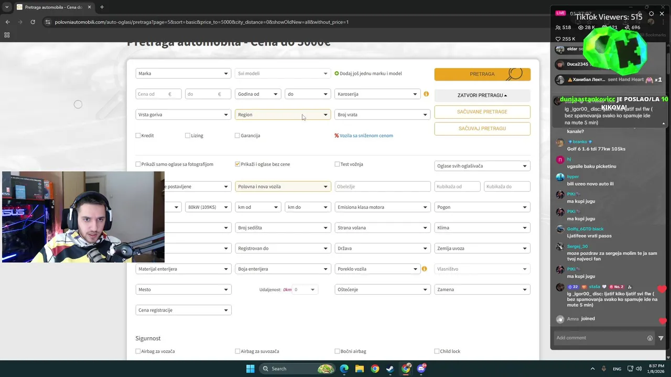This screenshot has width=671, height=377.
Task: Launch Microsoft Edge from the taskbar
Action: (344, 369)
